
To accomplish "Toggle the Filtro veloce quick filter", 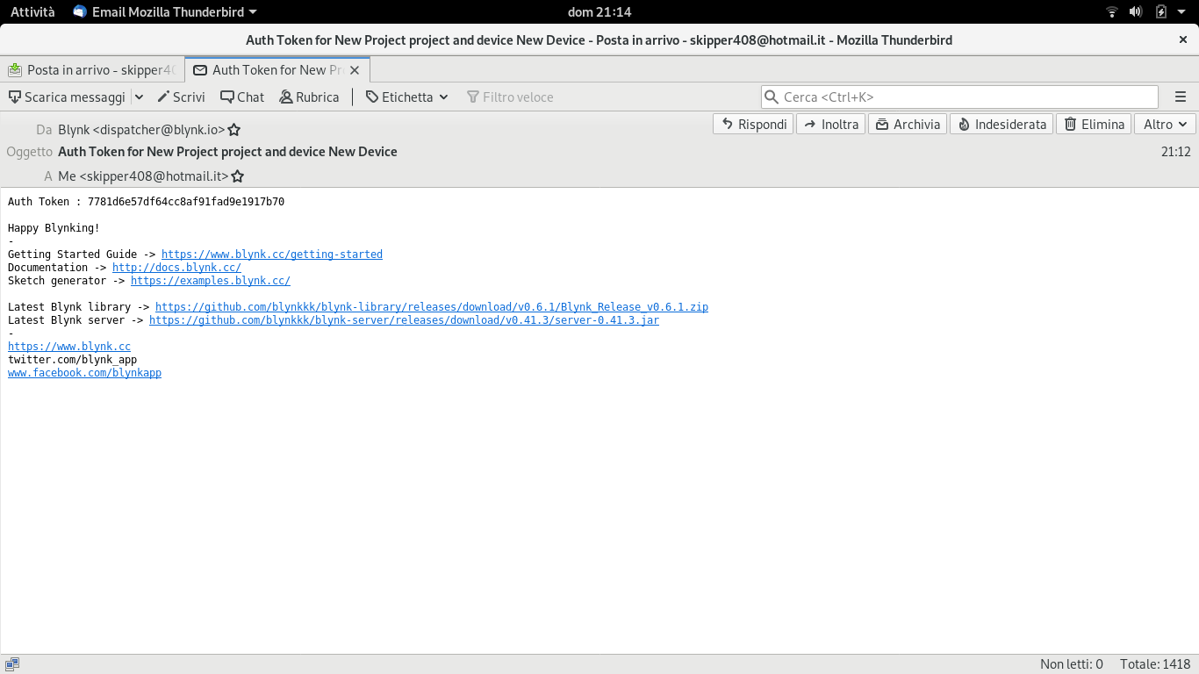I will pos(510,97).
